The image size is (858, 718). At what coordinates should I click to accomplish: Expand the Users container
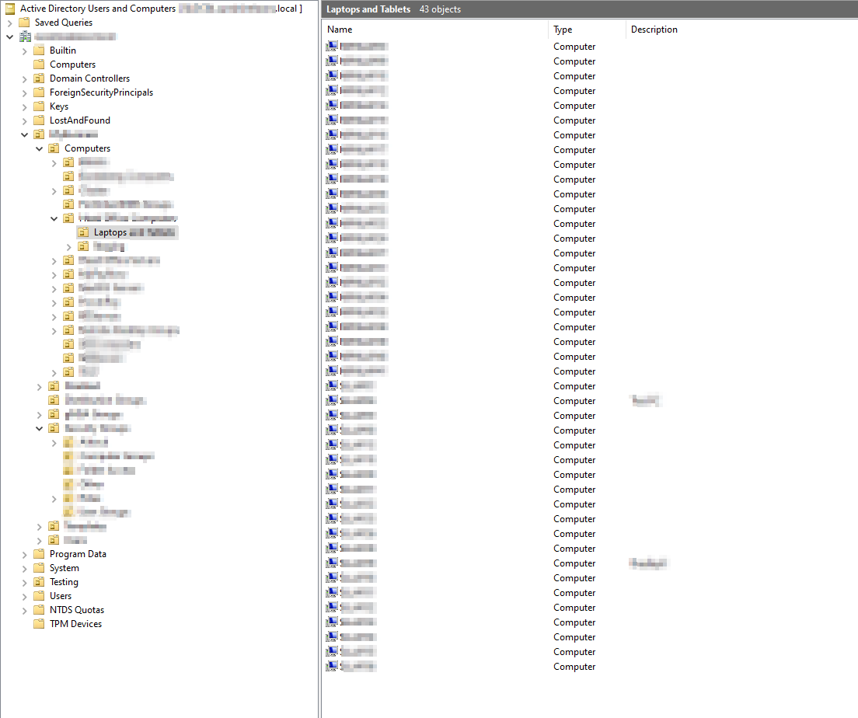(x=25, y=597)
